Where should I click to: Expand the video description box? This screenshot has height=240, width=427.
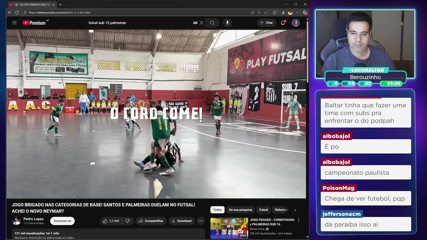108,234
